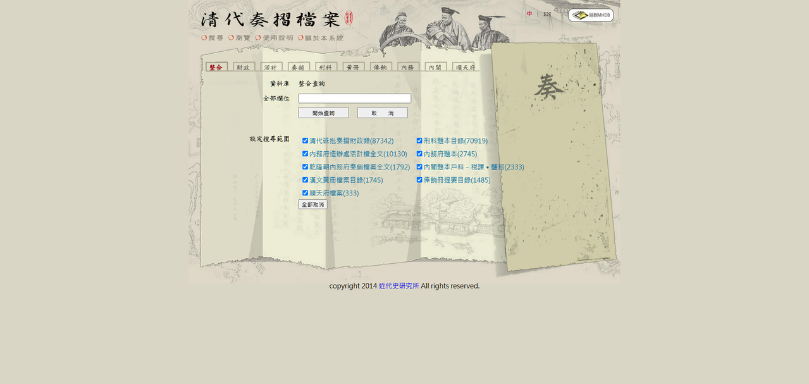Uncheck 內務府造辦處活計檔全文(10130) checkbox
The image size is (809, 384).
[x=305, y=154]
